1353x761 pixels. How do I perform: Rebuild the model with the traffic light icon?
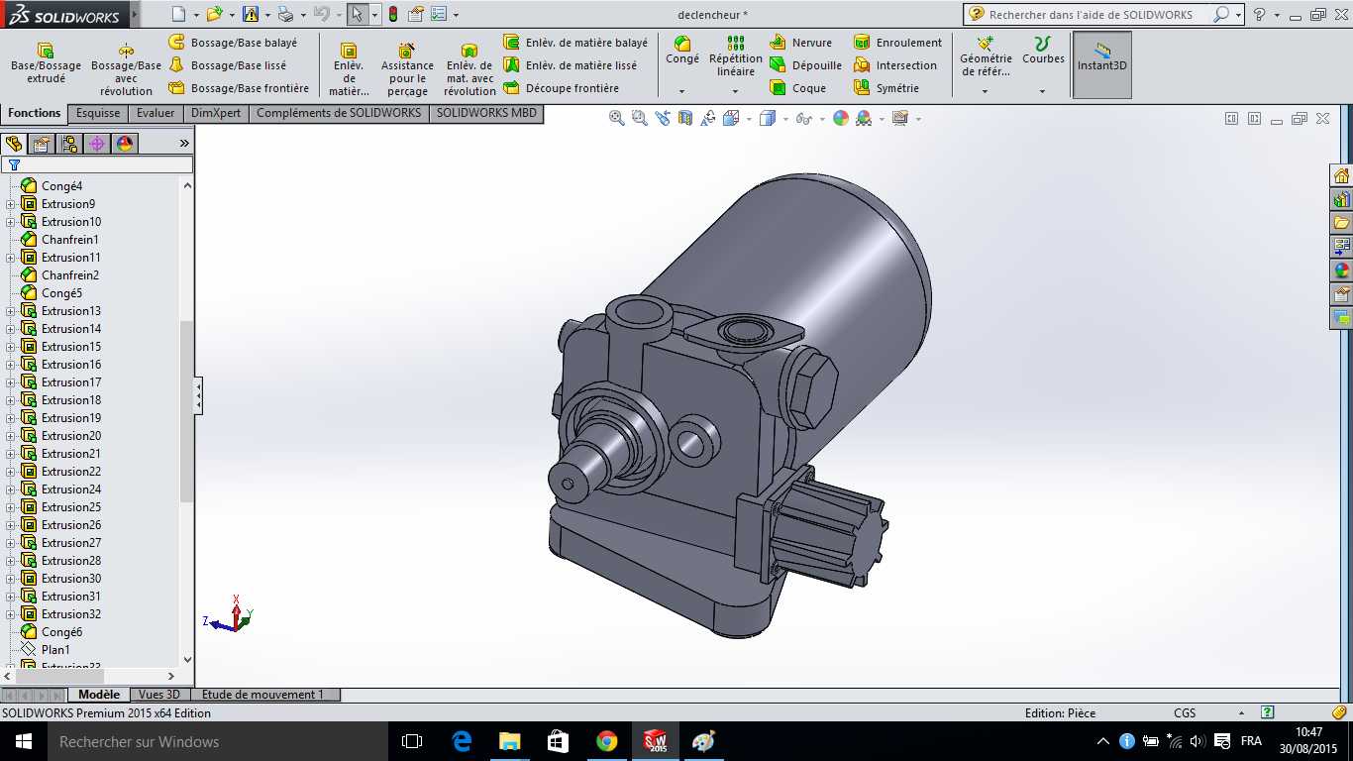pos(392,14)
